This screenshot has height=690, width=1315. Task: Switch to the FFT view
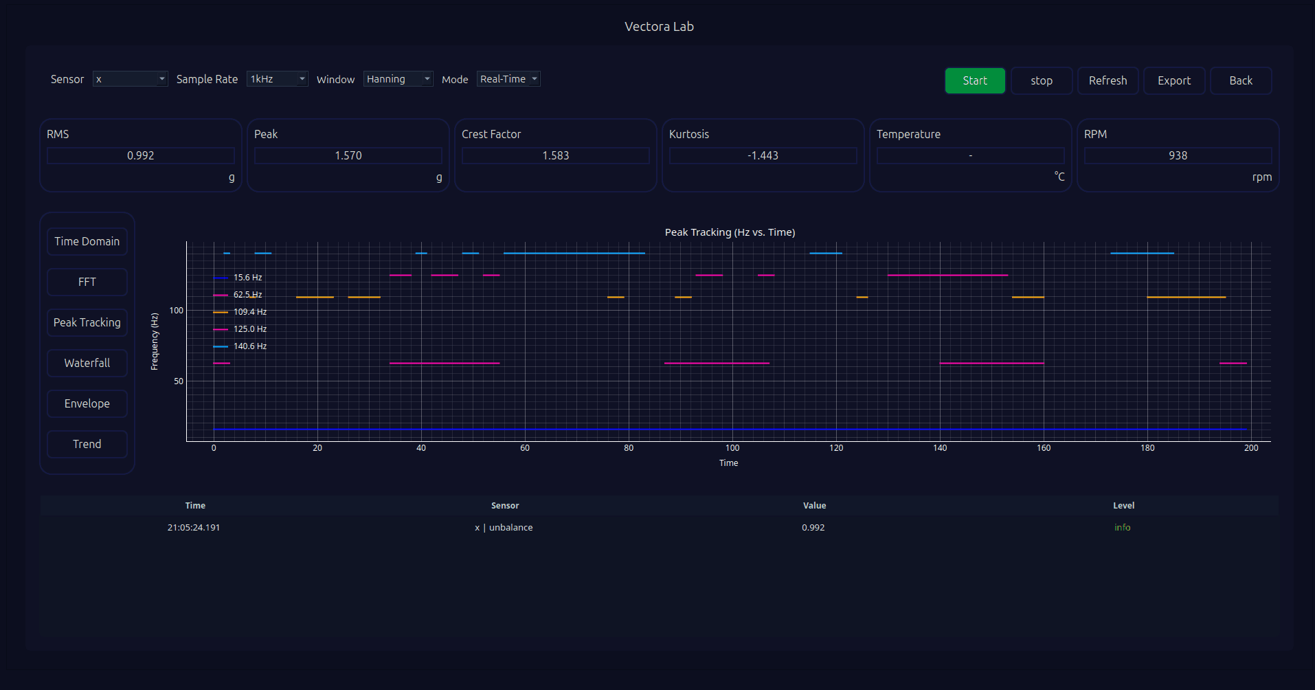[x=87, y=282]
